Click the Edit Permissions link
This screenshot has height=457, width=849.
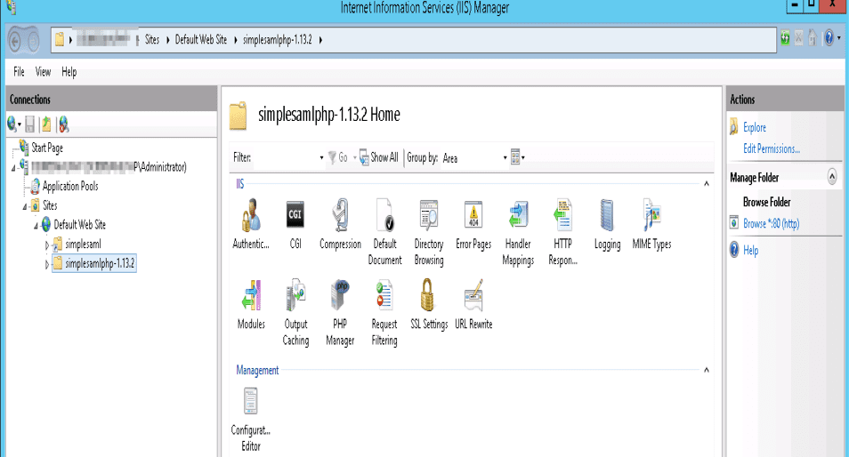pos(771,149)
